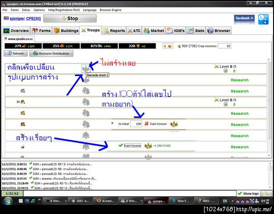
Task: Open the Farms menu in the menu bar
Action: [x=15, y=10]
